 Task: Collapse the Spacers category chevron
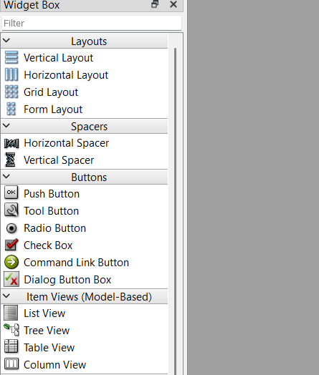pyautogui.click(x=6, y=125)
